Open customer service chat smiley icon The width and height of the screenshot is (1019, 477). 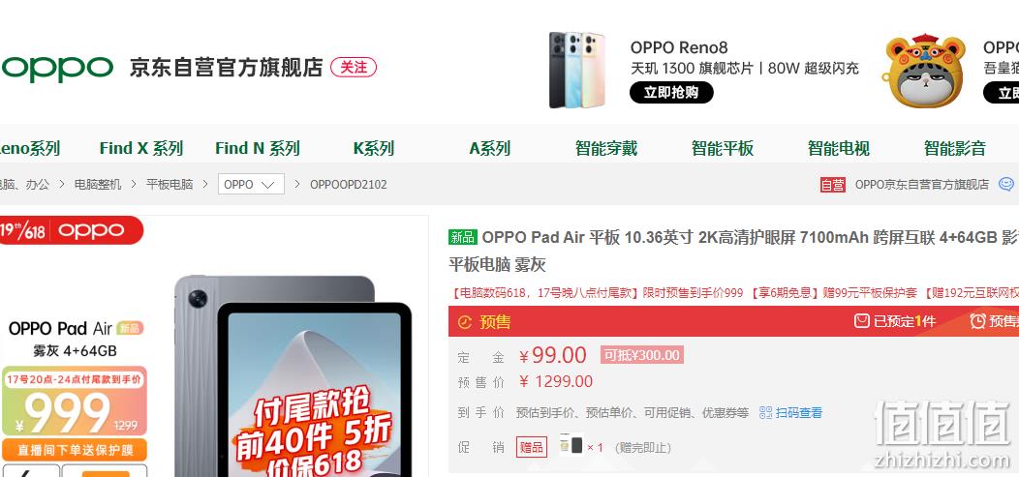click(x=1005, y=184)
